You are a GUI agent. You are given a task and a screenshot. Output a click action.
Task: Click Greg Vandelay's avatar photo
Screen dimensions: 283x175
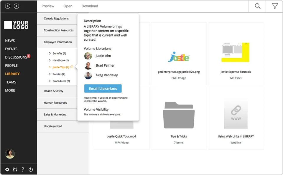click(x=88, y=75)
